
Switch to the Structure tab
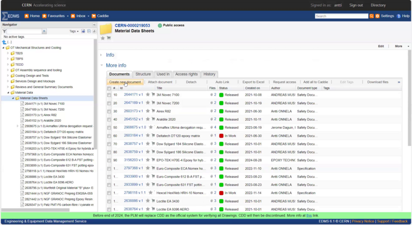(143, 74)
